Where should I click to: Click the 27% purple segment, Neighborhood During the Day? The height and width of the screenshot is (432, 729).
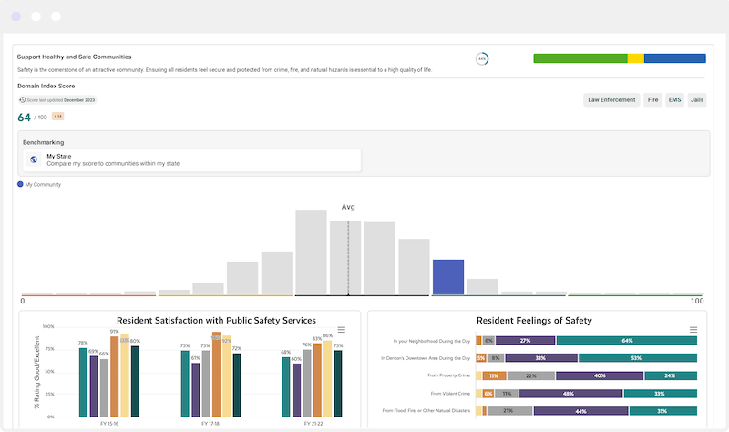(526, 341)
